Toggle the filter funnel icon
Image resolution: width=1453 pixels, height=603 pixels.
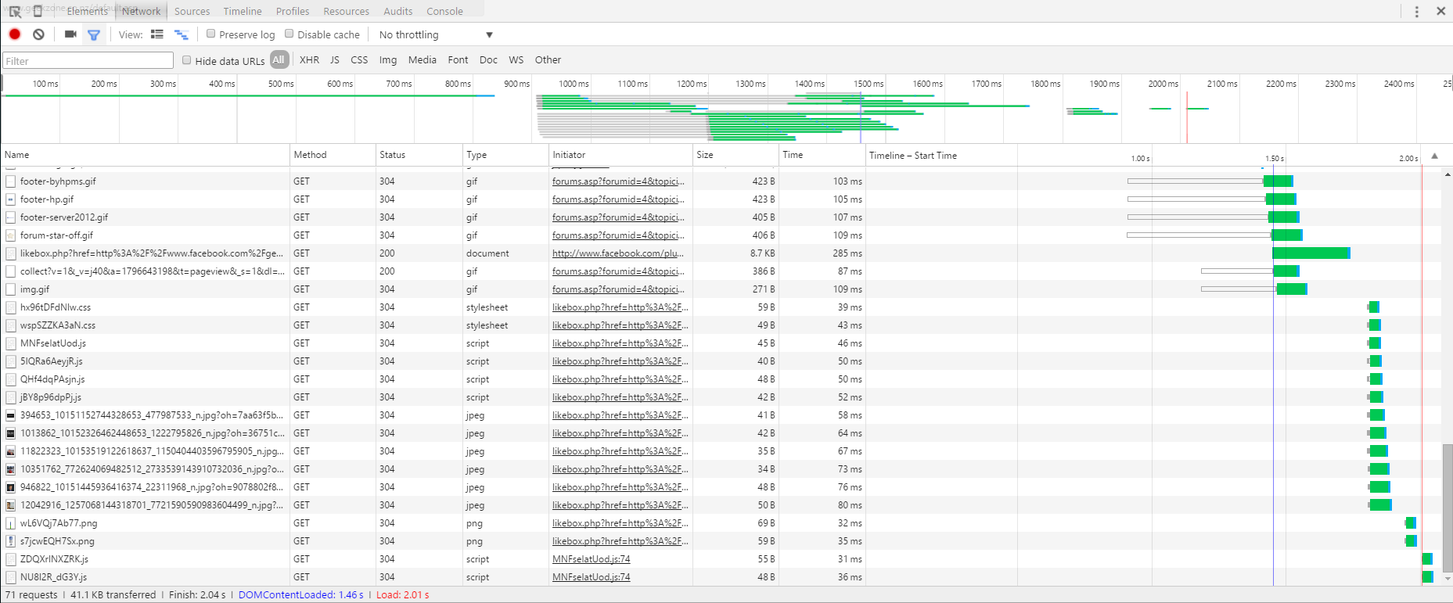(94, 34)
